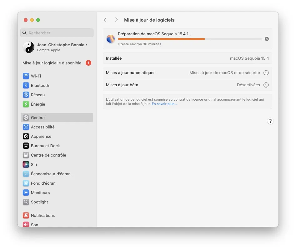Click 'Préparation de macOS Sequoia 15.4.1' title
296x250 pixels.
coord(155,34)
